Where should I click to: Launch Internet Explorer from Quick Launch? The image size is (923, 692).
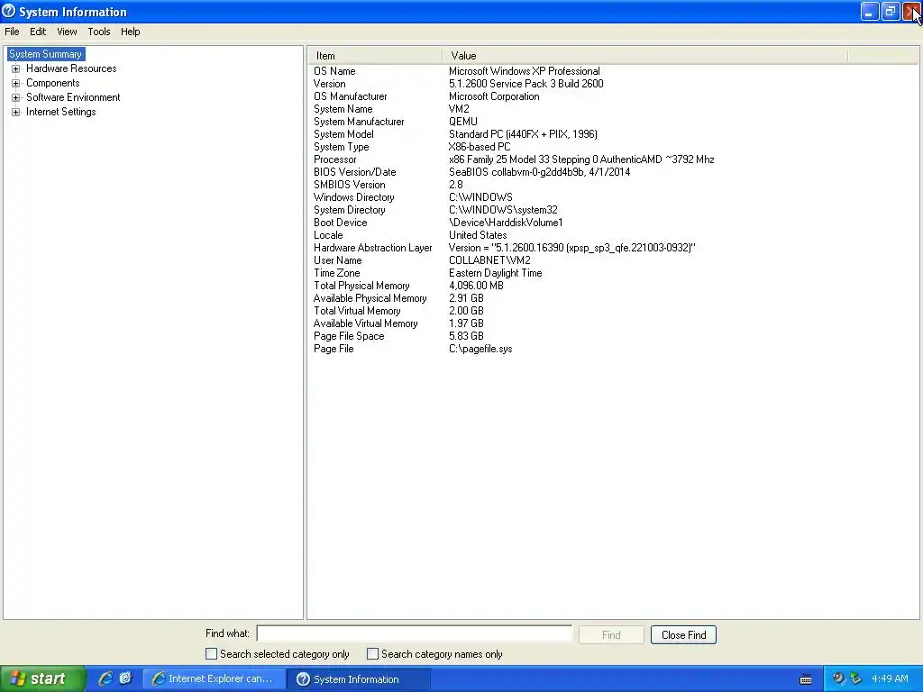point(105,678)
